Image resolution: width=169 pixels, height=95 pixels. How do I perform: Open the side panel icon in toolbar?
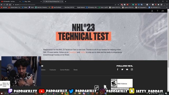tap(161, 5)
